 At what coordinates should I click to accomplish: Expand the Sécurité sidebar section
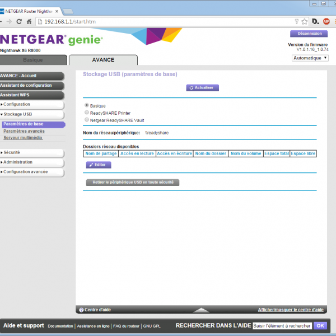pos(32,152)
